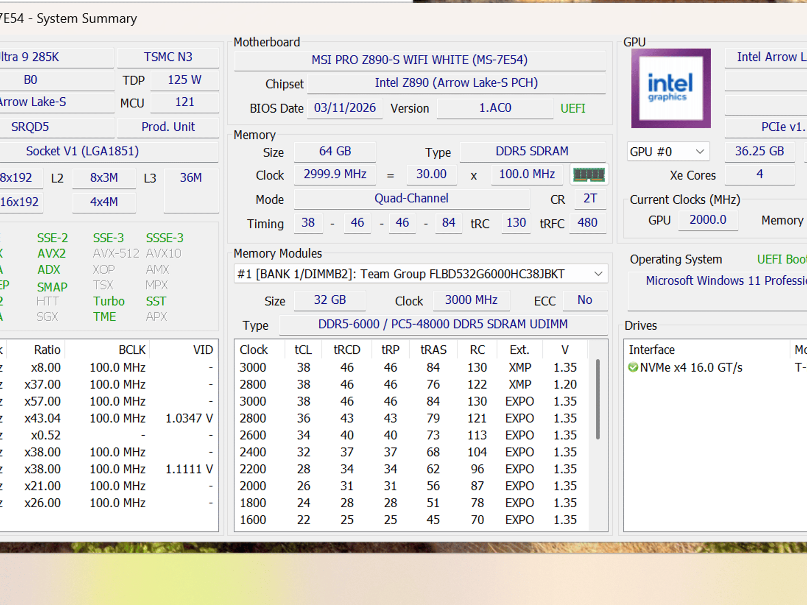807x605 pixels.
Task: Click the tRAS column header
Action: point(433,350)
